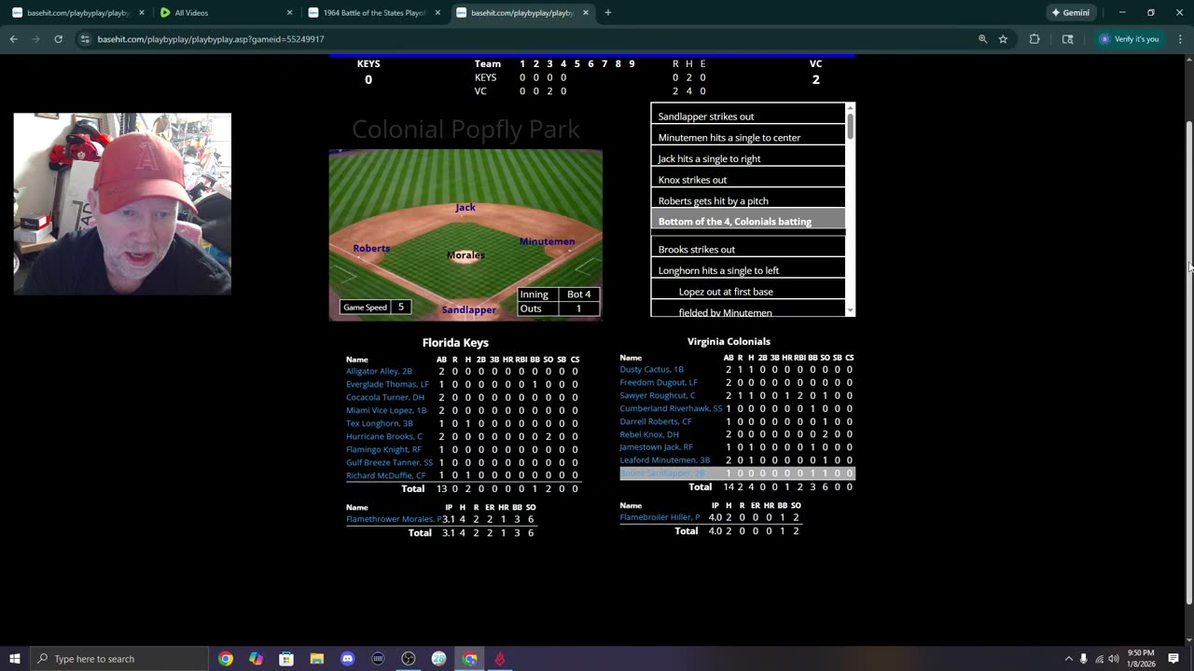1194x671 pixels.
Task: Open OBS Studio from the taskbar
Action: tap(409, 659)
